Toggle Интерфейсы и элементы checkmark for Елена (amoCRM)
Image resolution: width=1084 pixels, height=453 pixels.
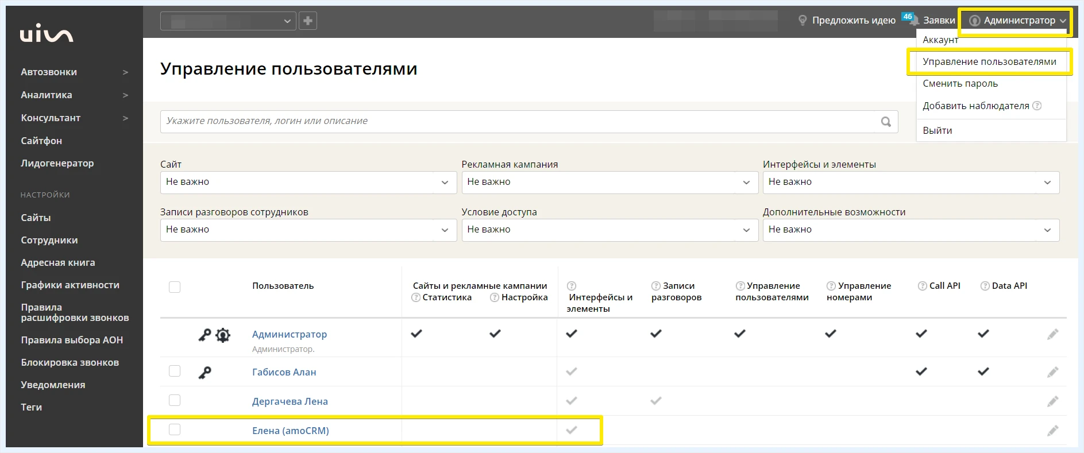[572, 430]
